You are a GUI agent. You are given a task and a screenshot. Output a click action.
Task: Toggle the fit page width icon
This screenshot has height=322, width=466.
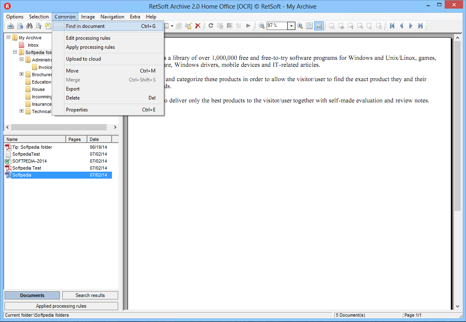[319, 26]
